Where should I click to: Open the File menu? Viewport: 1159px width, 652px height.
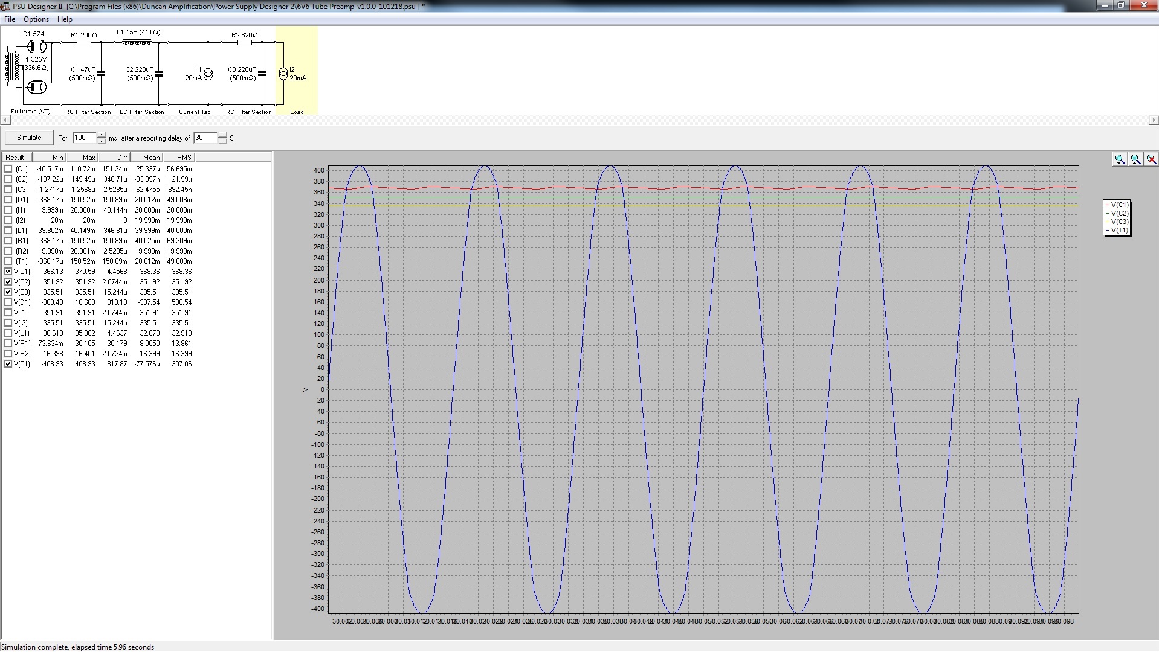[x=10, y=19]
